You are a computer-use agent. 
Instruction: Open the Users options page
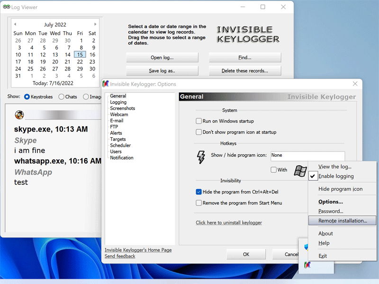point(116,151)
